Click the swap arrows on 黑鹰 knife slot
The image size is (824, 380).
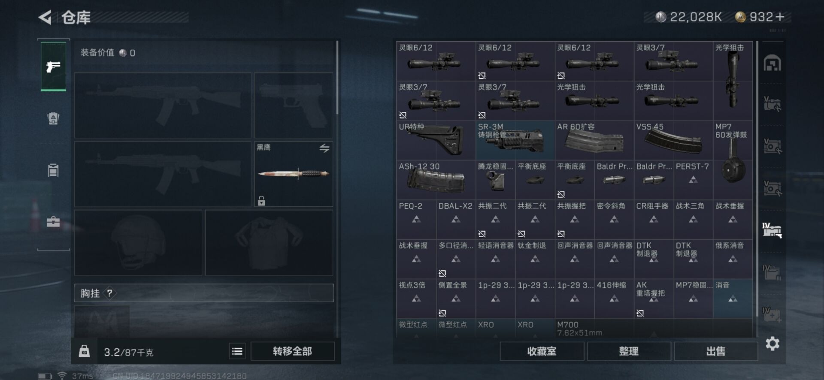pyautogui.click(x=324, y=148)
